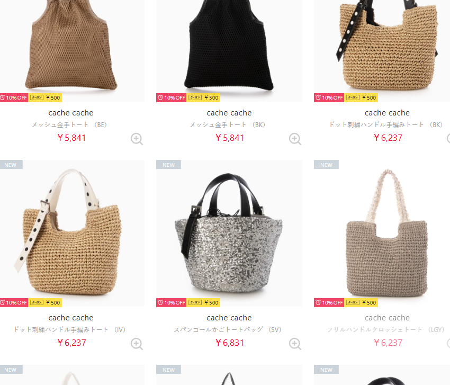Screen dimensions: 450x385
Task: Open quick view for ivory dot-handle tote
Action: [137, 344]
